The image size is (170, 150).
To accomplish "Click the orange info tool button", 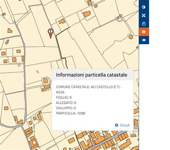I will point(144,32).
